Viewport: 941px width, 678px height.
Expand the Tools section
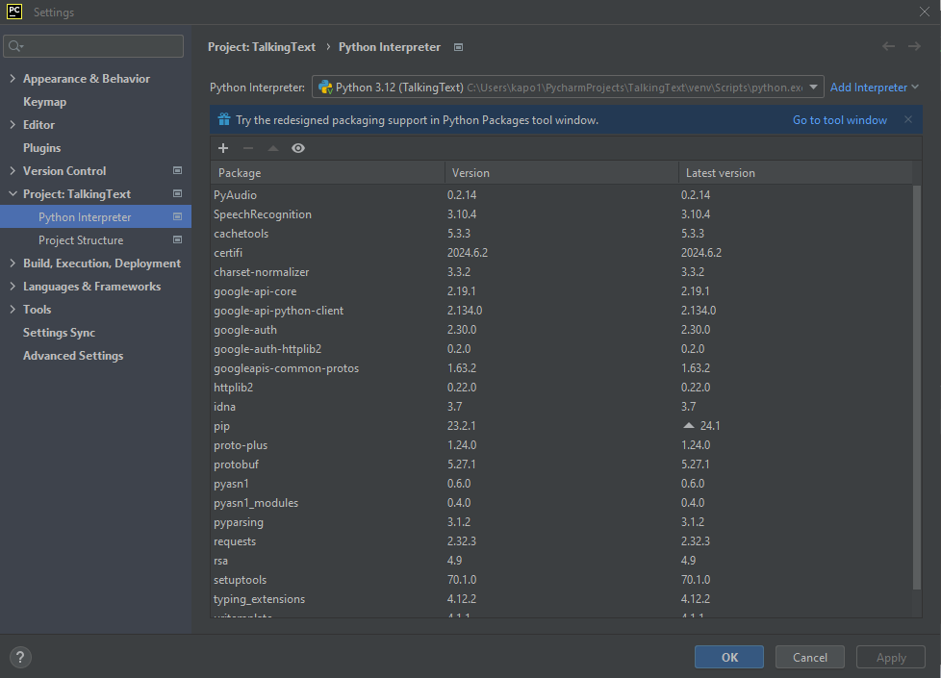[x=13, y=309]
